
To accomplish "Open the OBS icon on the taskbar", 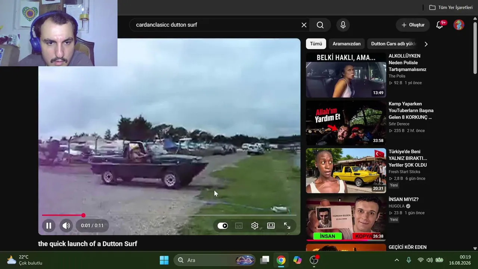I will tap(314, 260).
